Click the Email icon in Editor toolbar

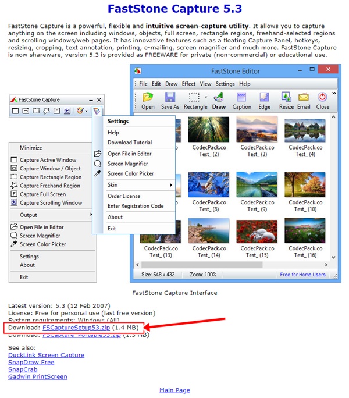pyautogui.click(x=304, y=97)
